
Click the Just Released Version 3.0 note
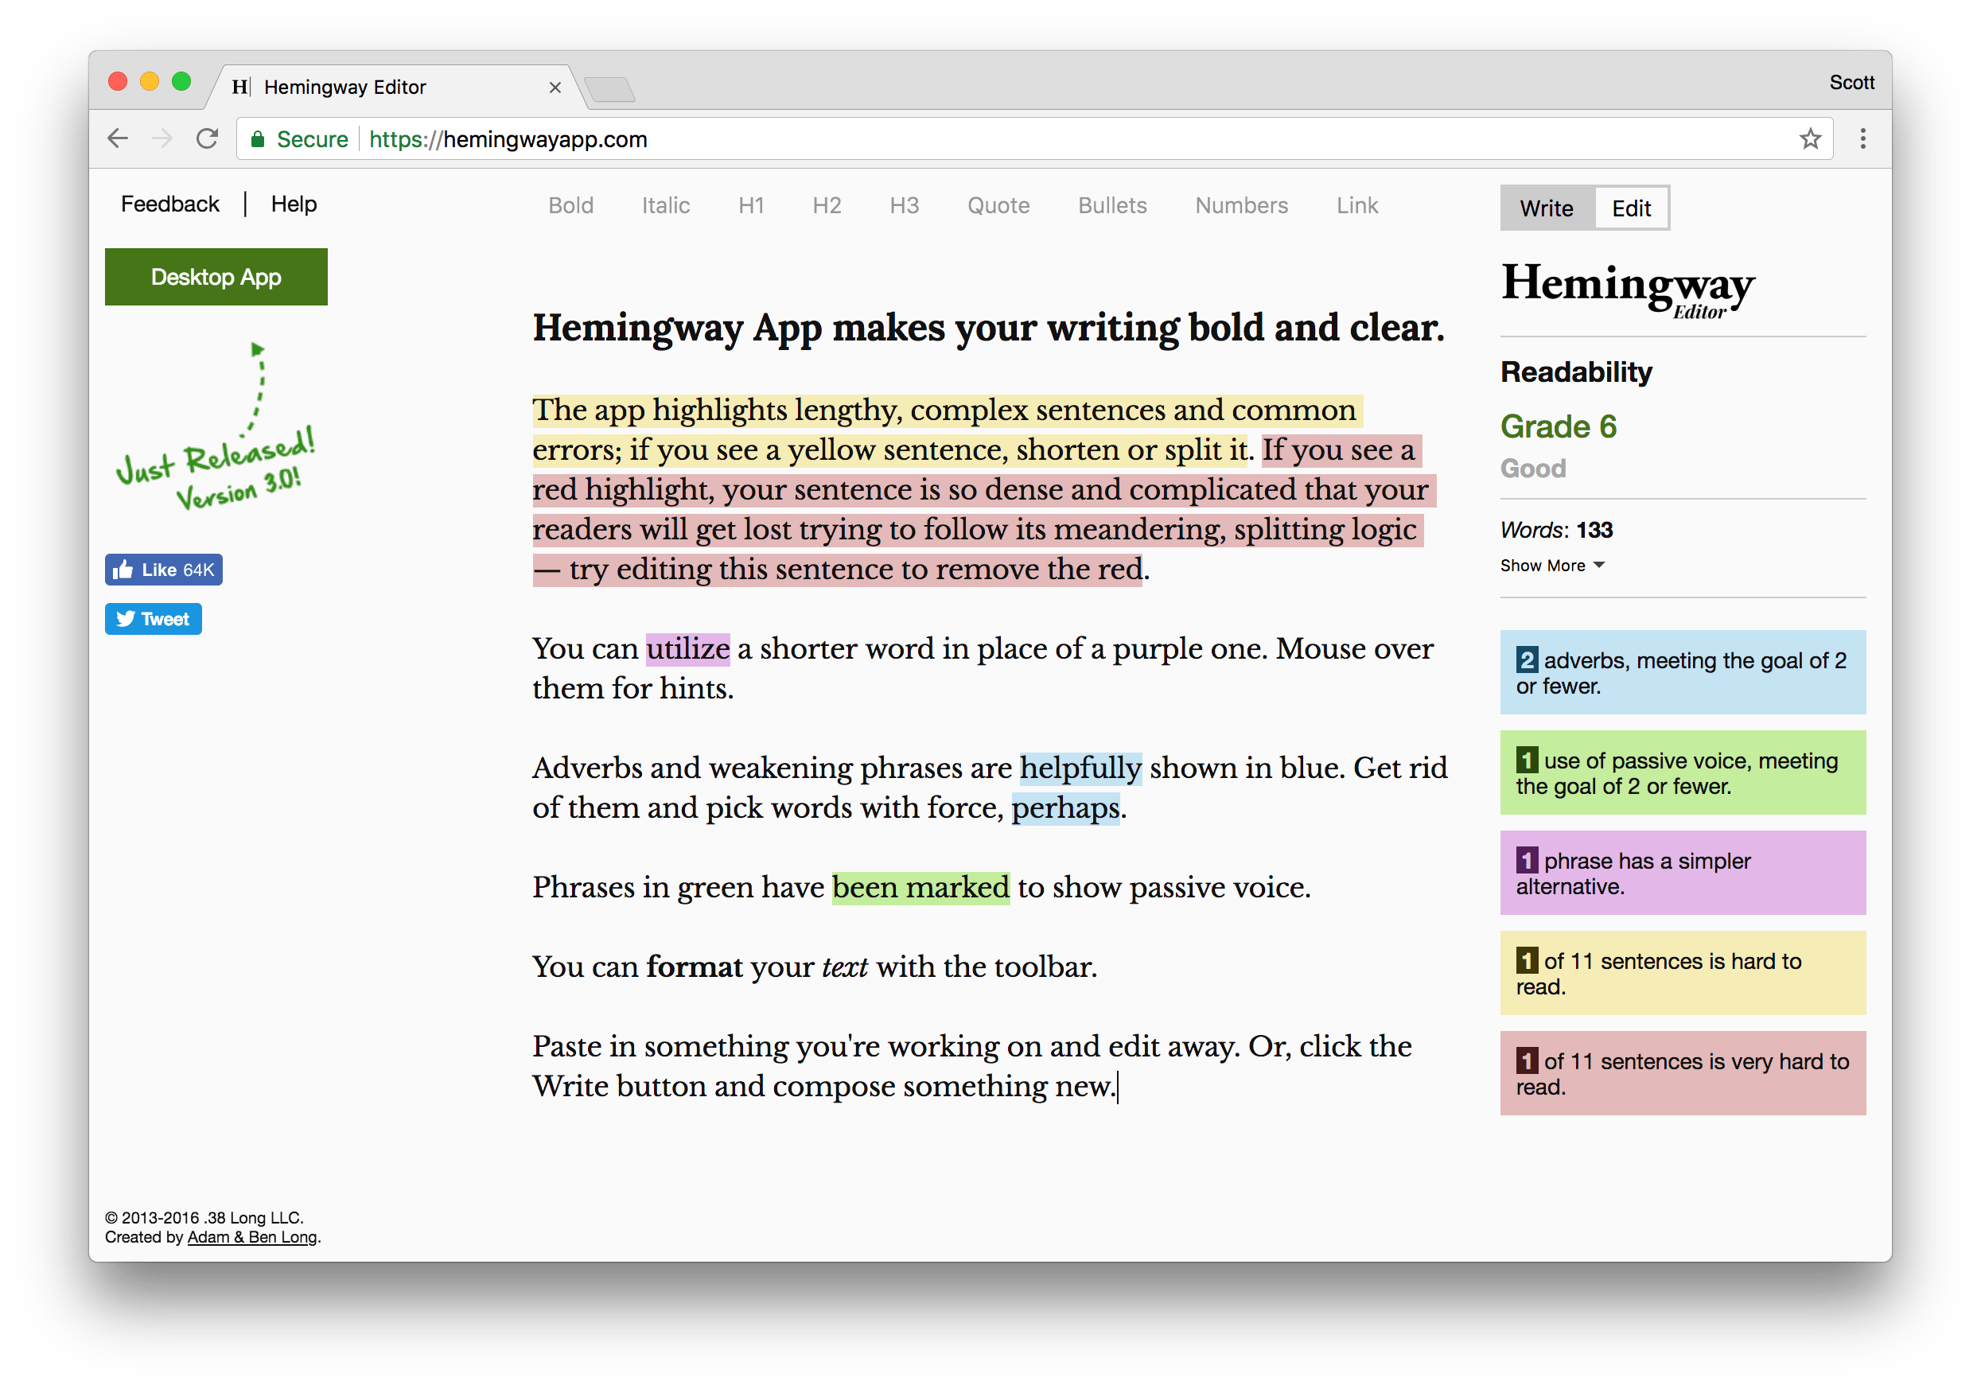pyautogui.click(x=216, y=469)
